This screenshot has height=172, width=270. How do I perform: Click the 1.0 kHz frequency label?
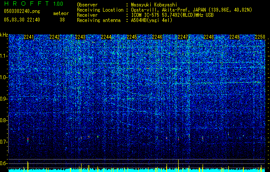[3, 77]
